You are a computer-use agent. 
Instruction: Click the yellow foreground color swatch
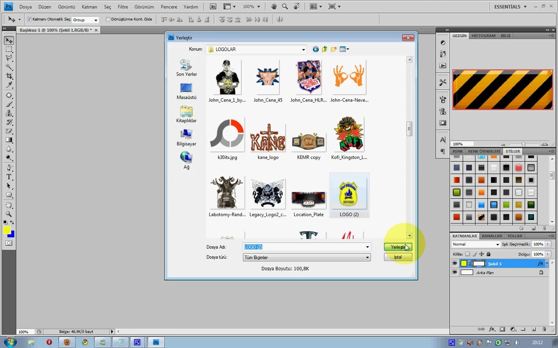coord(6,230)
